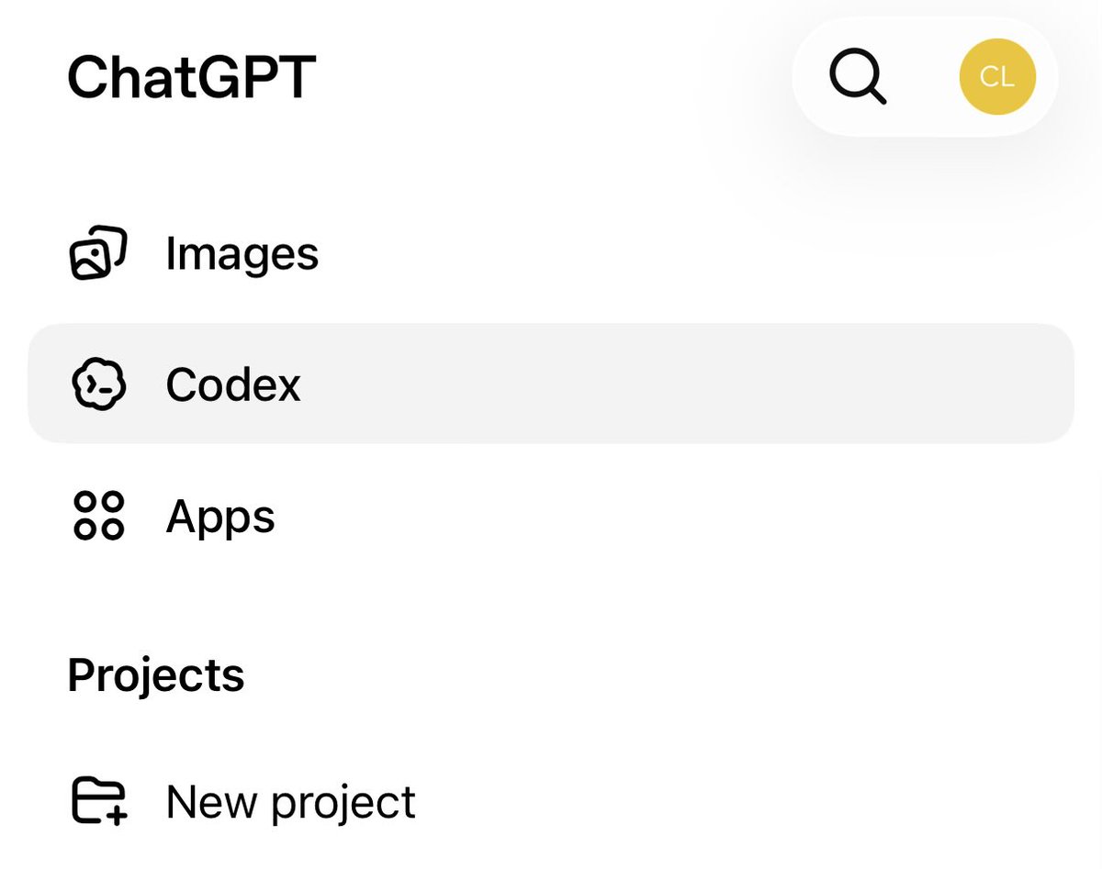Click the New project text link

coord(291,803)
